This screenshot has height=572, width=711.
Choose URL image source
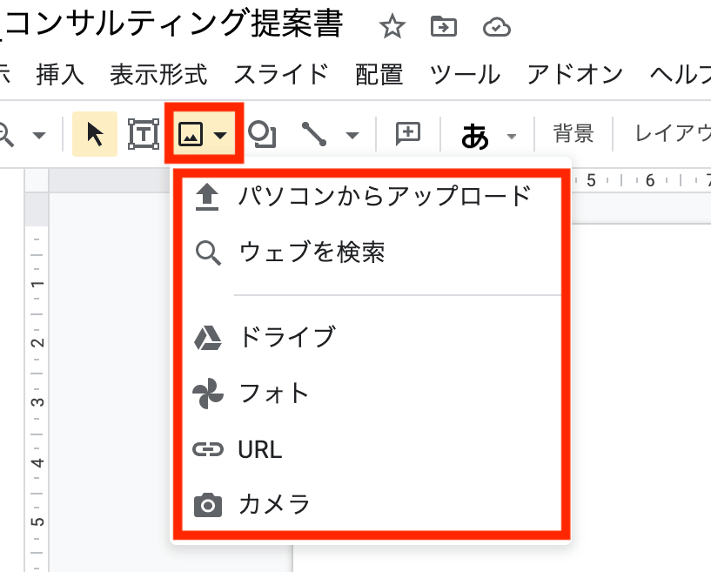tap(372, 449)
